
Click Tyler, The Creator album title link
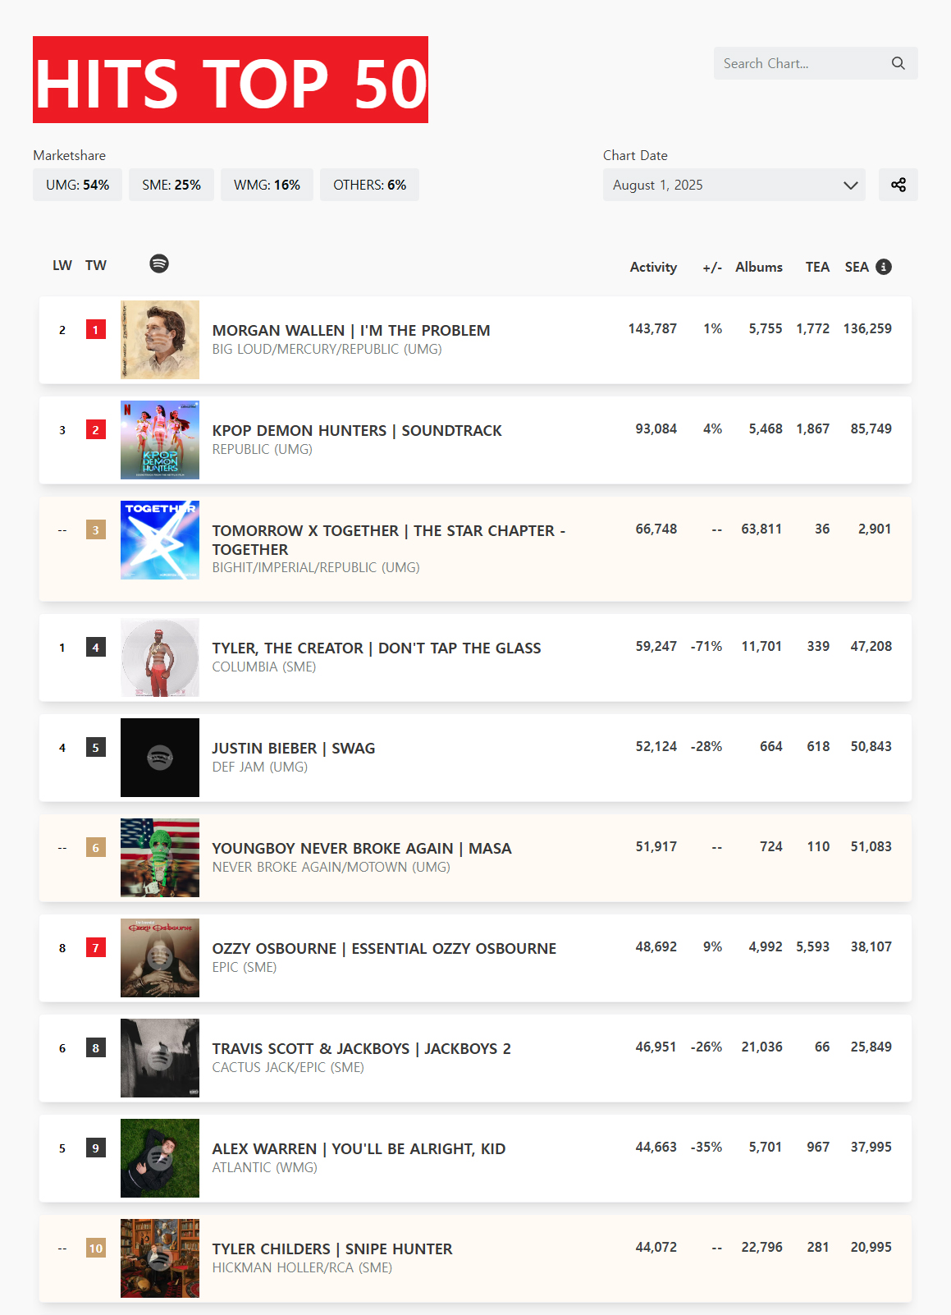(376, 648)
